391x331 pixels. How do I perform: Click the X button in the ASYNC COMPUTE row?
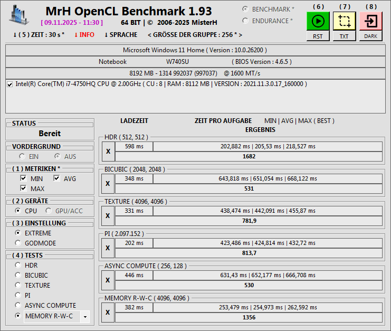tap(108, 280)
